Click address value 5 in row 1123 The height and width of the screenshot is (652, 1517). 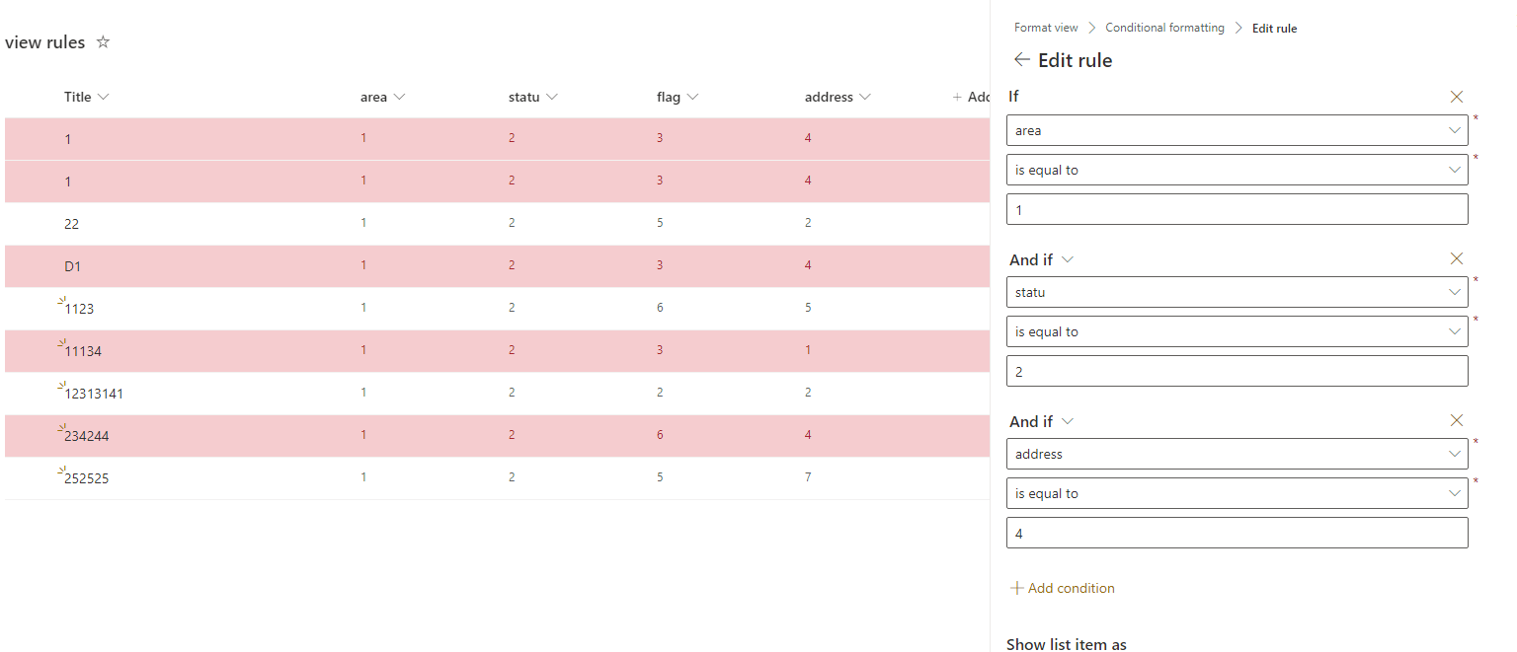click(808, 308)
